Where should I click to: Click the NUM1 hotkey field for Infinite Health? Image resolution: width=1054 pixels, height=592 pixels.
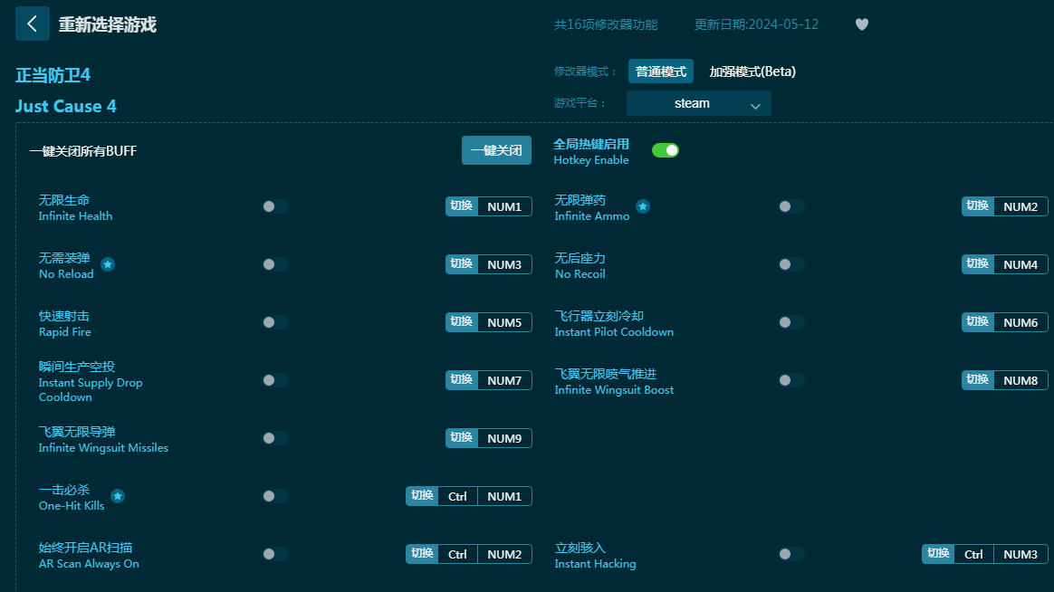505,206
